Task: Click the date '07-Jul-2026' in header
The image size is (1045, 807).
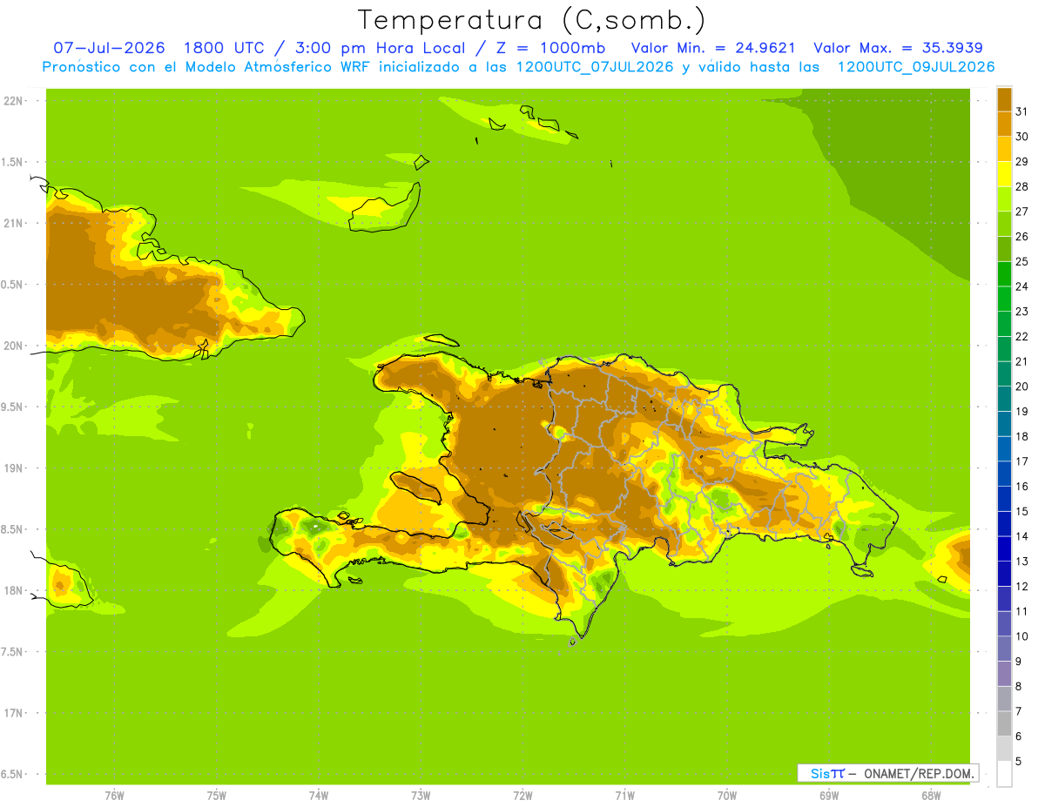Action: click(110, 48)
